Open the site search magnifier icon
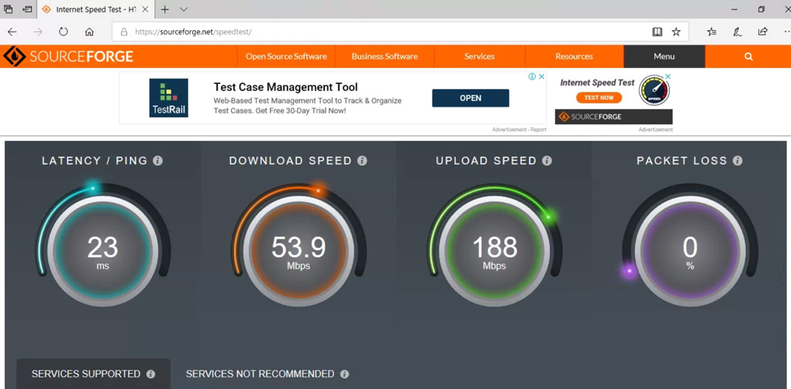Image resolution: width=791 pixels, height=389 pixels. pos(748,56)
